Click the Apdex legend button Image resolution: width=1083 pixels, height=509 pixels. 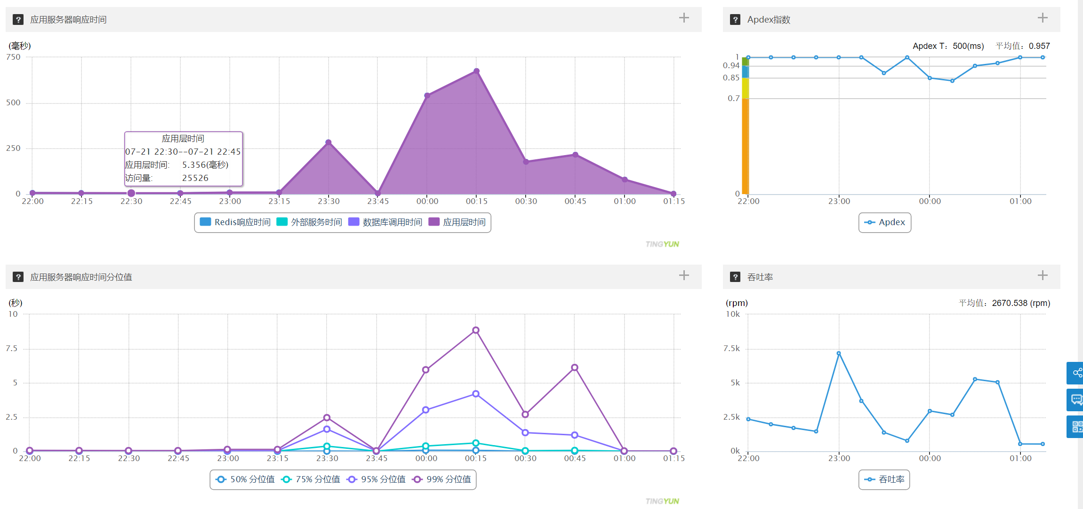(885, 222)
